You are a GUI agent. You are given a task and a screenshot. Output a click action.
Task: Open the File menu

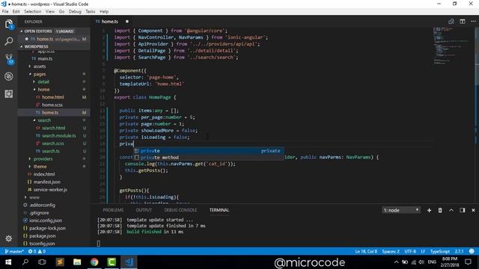(5, 11)
